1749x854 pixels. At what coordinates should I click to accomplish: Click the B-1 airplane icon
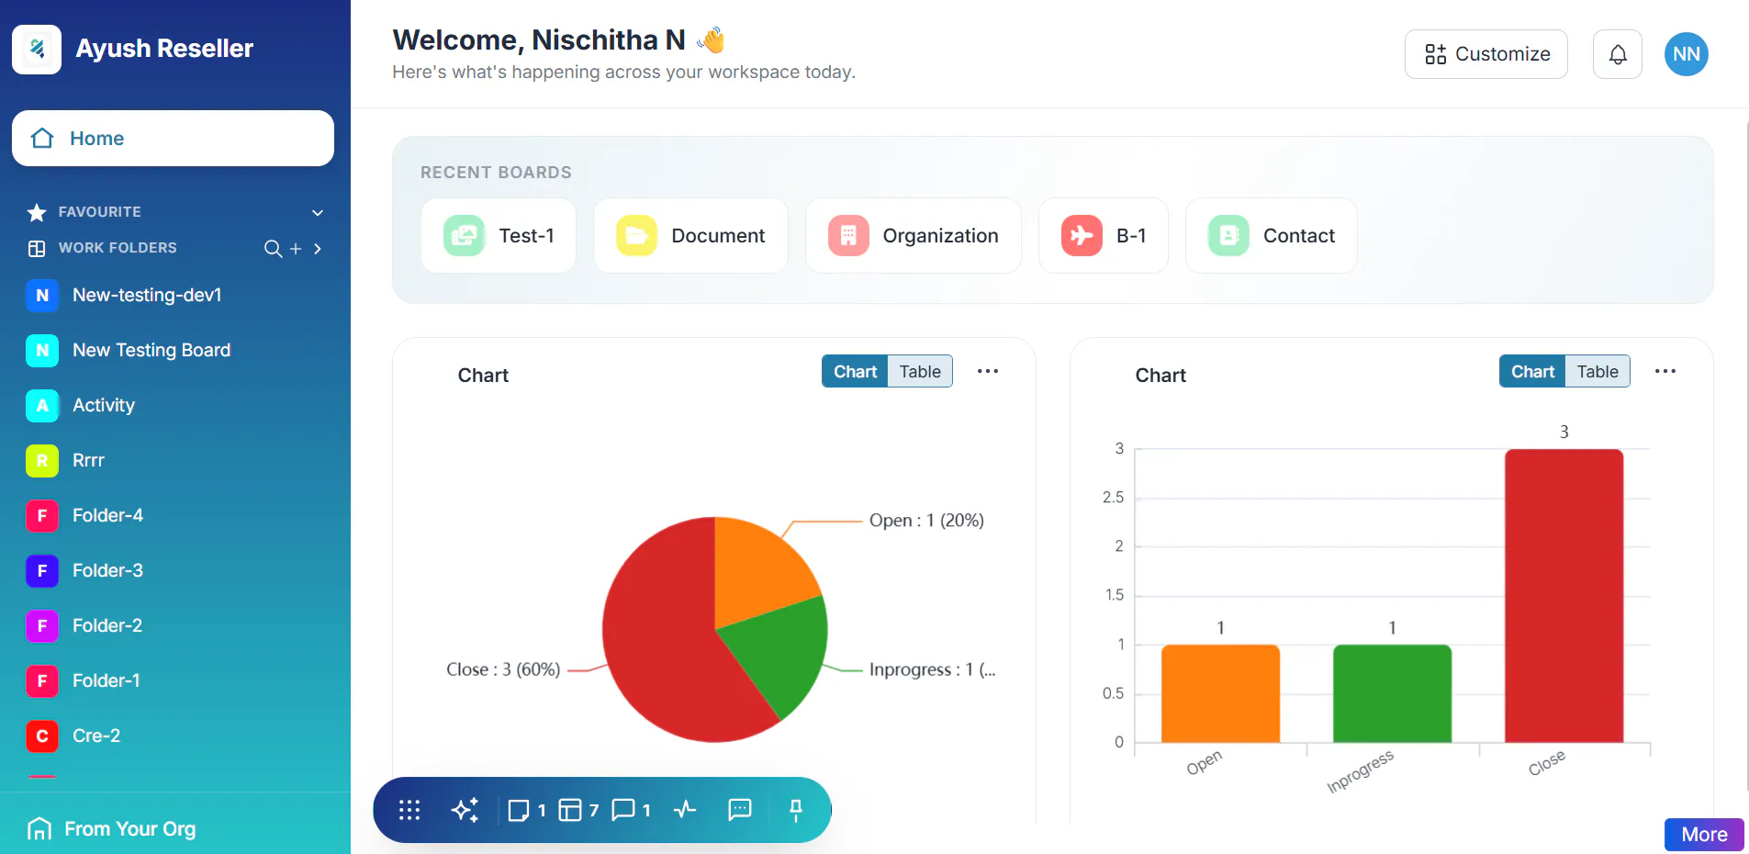[x=1082, y=236]
